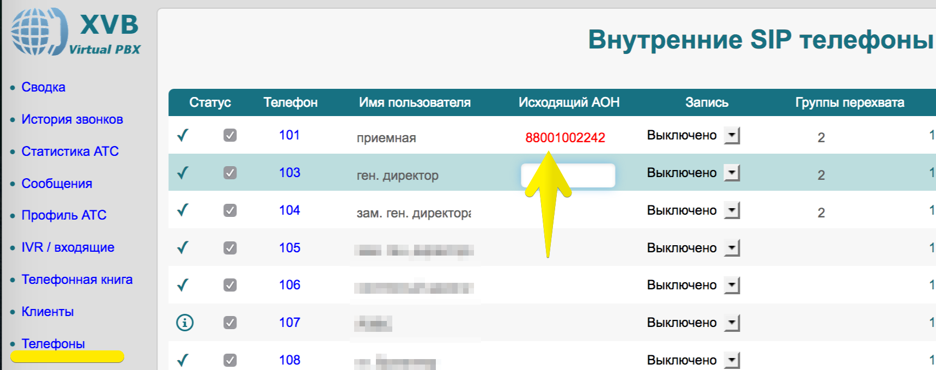
Task: Uncheck the checkbox in row 104
Action: pyautogui.click(x=230, y=210)
